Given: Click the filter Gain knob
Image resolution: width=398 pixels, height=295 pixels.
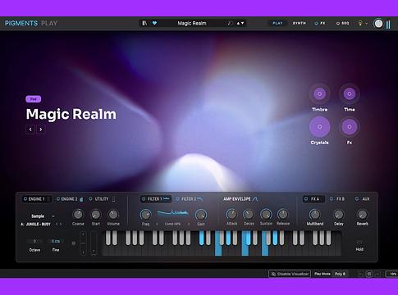Looking at the screenshot, I should click(x=201, y=215).
